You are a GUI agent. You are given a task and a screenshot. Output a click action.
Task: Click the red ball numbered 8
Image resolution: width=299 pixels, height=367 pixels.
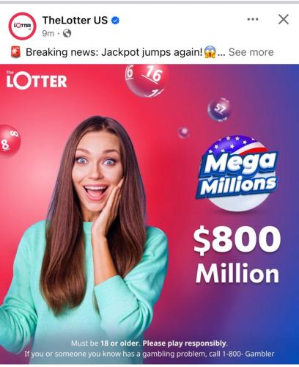pos(10,141)
